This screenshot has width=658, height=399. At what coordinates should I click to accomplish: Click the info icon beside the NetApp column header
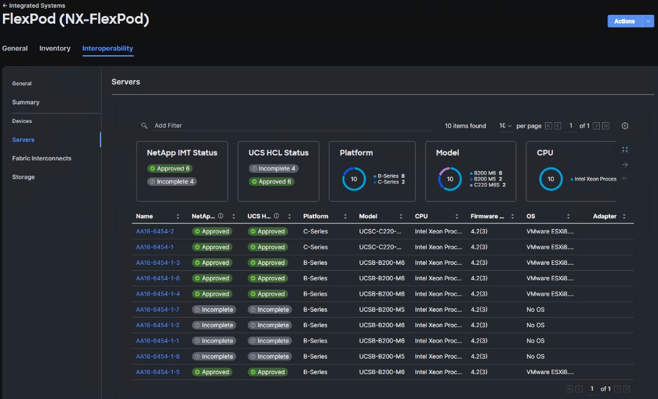pos(221,216)
